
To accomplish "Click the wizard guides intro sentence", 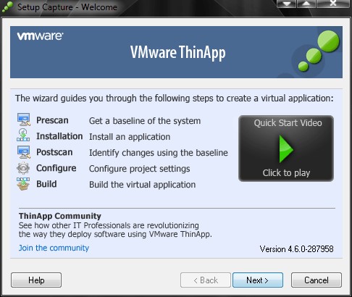I will 174,99.
